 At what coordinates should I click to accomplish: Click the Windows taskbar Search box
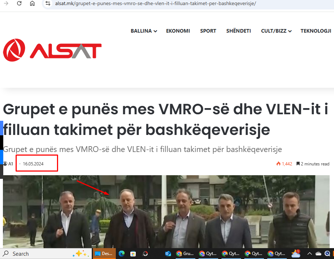(46, 254)
